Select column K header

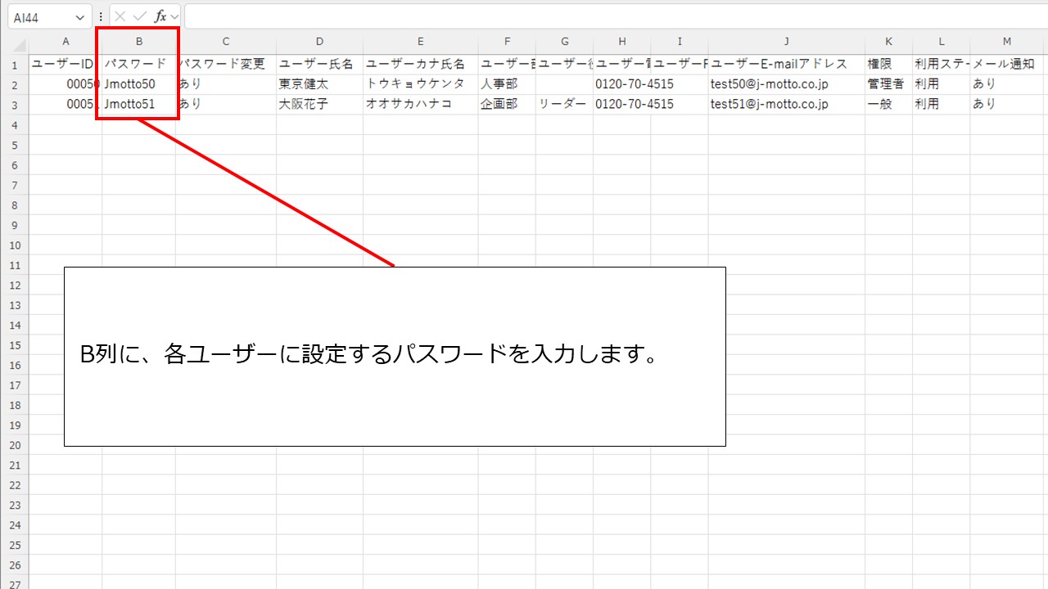click(x=888, y=42)
